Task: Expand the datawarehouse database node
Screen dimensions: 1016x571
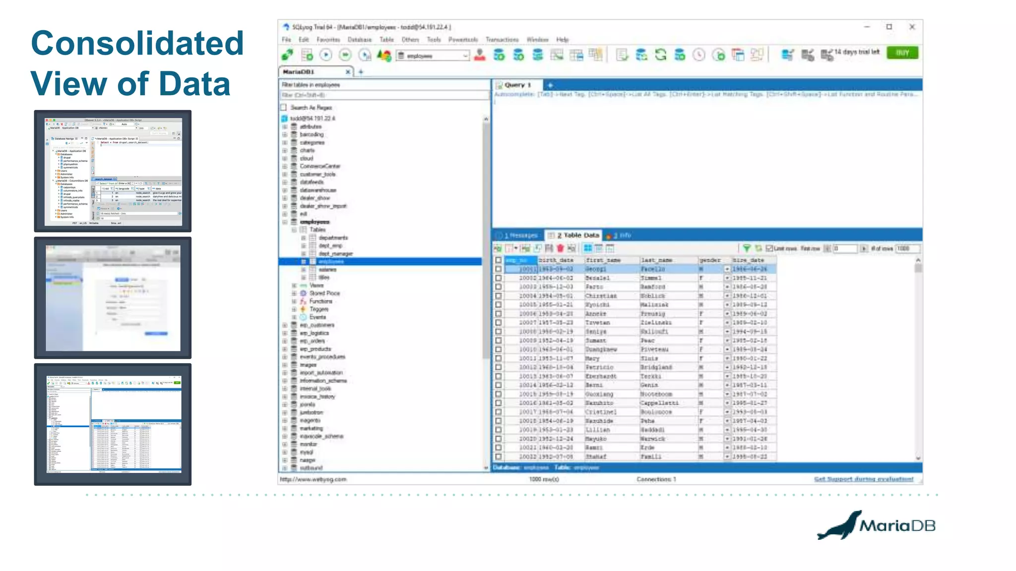Action: pyautogui.click(x=285, y=190)
